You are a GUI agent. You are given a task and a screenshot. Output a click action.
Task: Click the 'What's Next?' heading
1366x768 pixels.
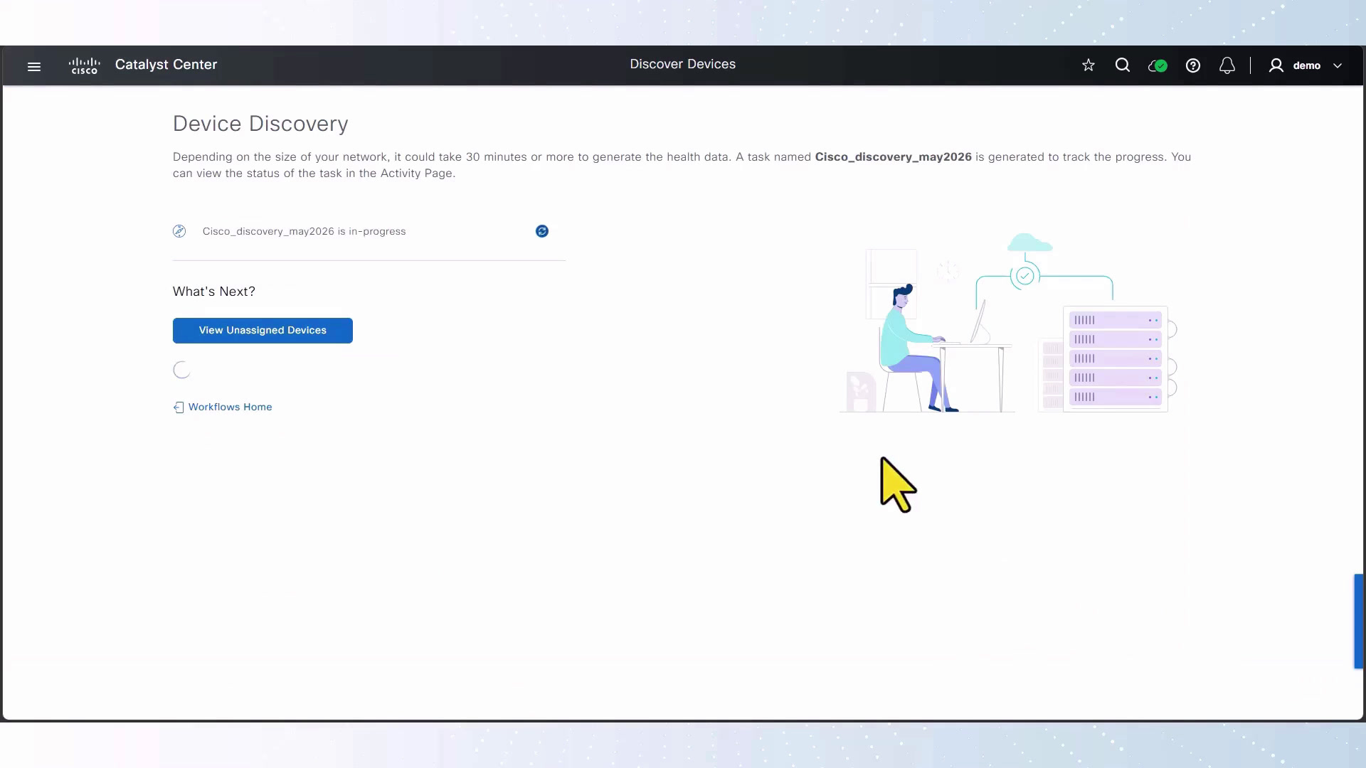click(214, 292)
